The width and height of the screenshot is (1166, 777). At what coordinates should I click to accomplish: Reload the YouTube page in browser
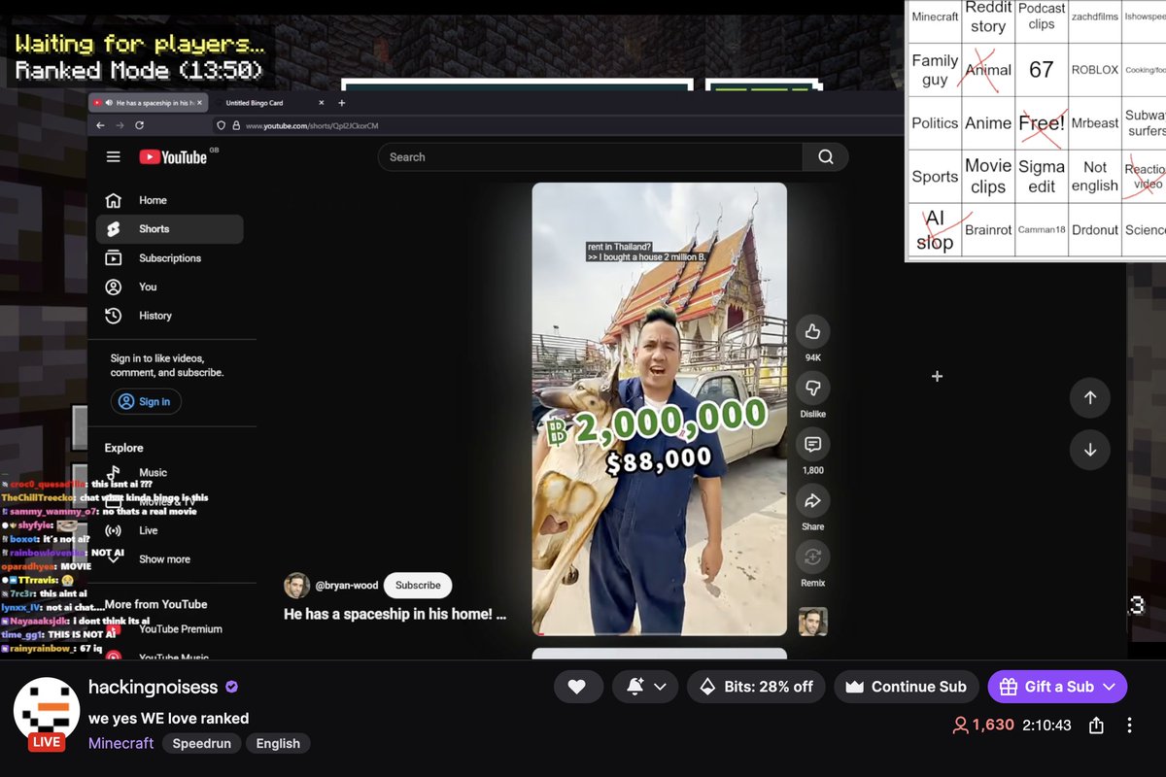(139, 125)
